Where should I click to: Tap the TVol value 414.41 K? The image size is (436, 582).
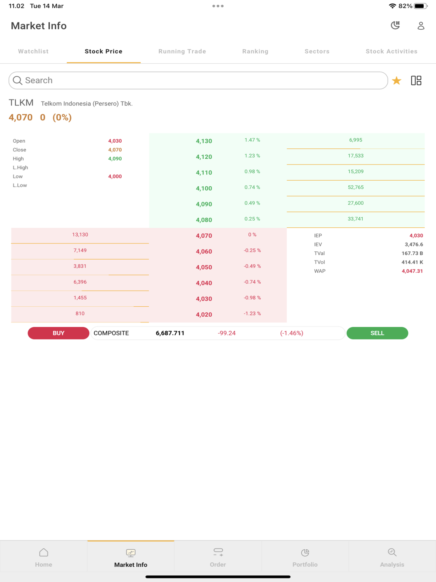(412, 262)
